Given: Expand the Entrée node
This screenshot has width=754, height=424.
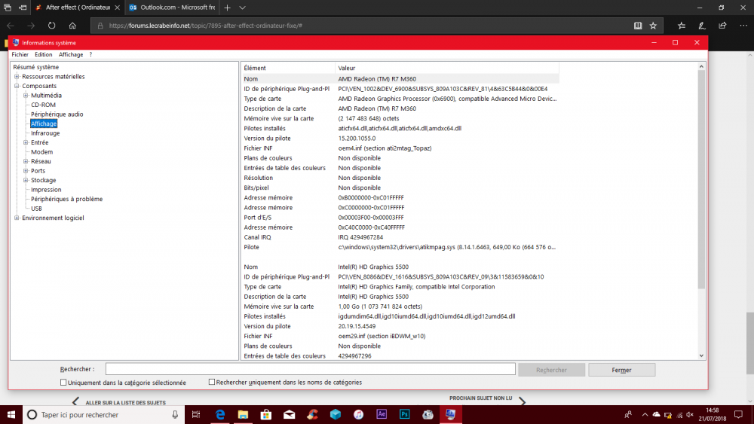Looking at the screenshot, I should pos(26,142).
